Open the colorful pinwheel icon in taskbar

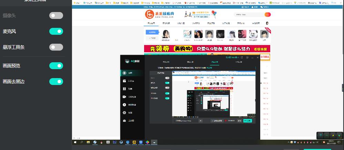click(148, 142)
